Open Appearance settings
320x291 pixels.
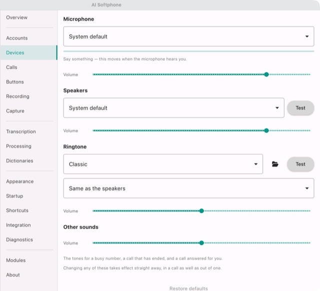click(x=29, y=181)
